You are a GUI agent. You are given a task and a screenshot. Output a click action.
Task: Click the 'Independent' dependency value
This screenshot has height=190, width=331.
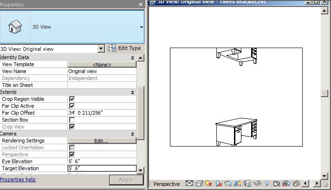point(83,78)
